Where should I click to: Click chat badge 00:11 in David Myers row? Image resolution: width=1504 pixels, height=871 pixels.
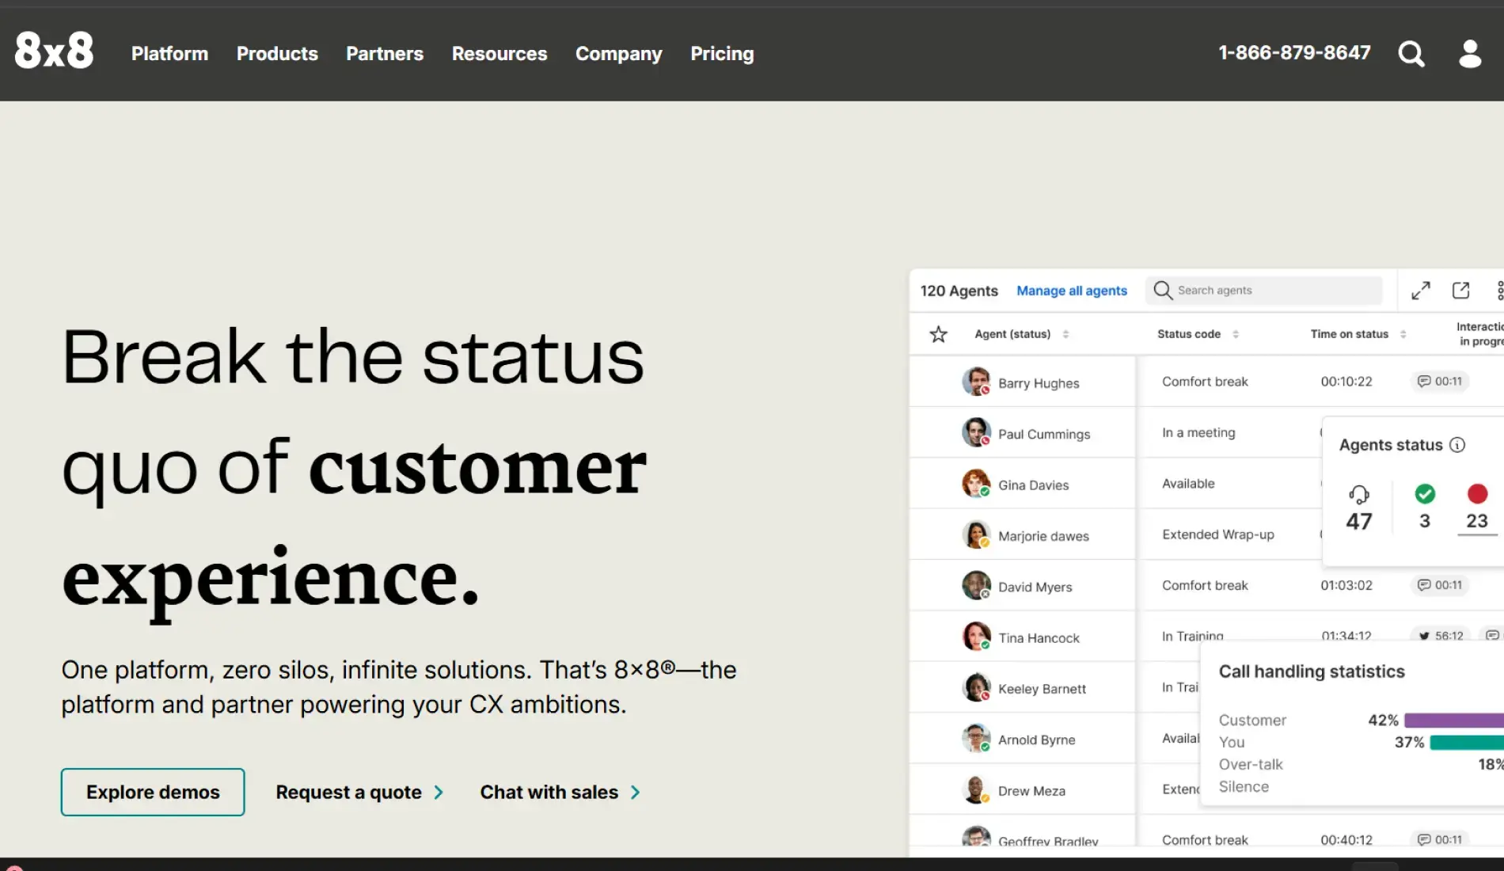pos(1439,585)
